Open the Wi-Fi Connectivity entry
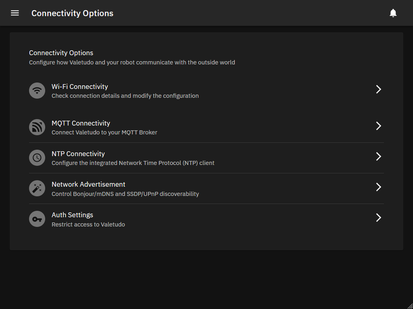 pyautogui.click(x=206, y=91)
